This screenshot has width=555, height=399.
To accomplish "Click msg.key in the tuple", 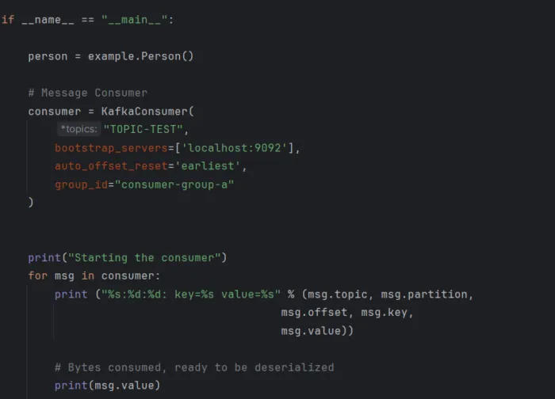I will [x=387, y=312].
